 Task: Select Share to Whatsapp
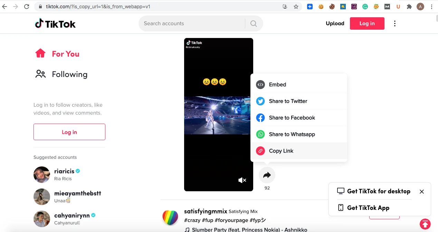pos(299,134)
